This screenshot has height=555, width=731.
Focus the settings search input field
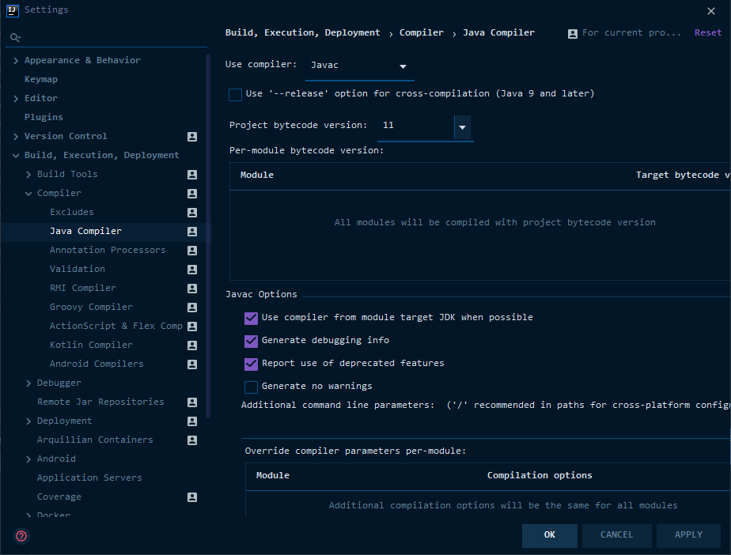[111, 38]
